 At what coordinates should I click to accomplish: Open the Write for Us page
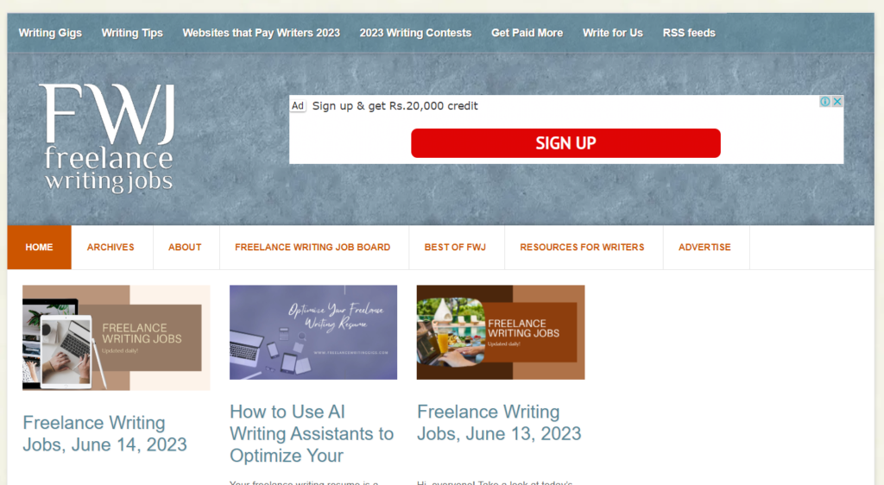pyautogui.click(x=613, y=33)
